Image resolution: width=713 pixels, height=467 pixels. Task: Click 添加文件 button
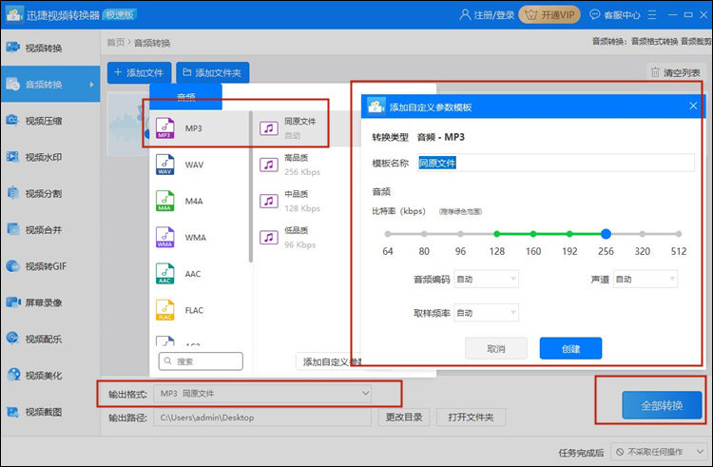139,72
